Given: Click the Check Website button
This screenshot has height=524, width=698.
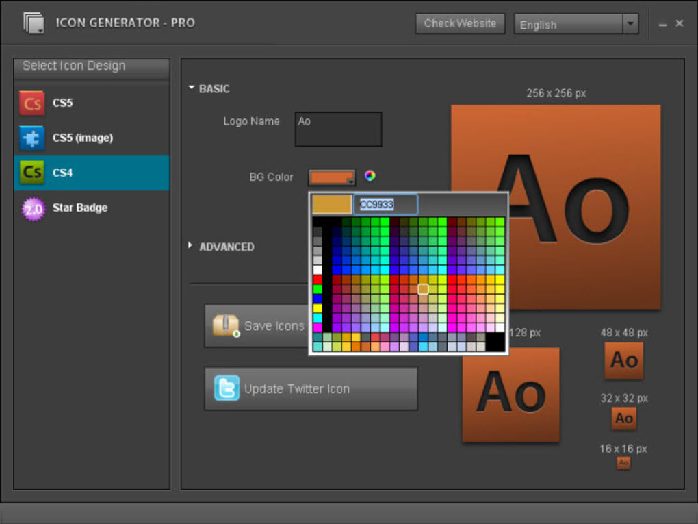Looking at the screenshot, I should pos(459,23).
